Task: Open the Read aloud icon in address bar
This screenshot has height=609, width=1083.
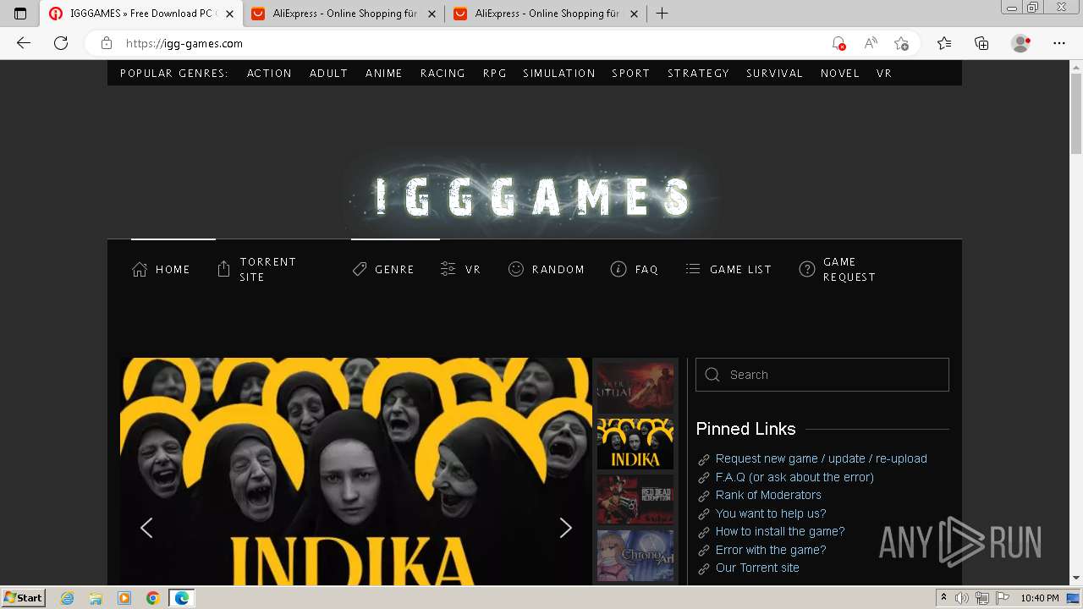Action: pyautogui.click(x=871, y=43)
